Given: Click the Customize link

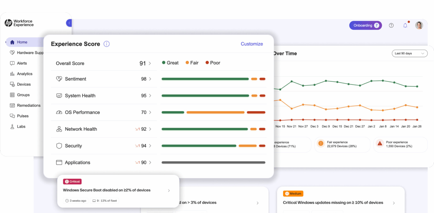Looking at the screenshot, I should (x=251, y=44).
